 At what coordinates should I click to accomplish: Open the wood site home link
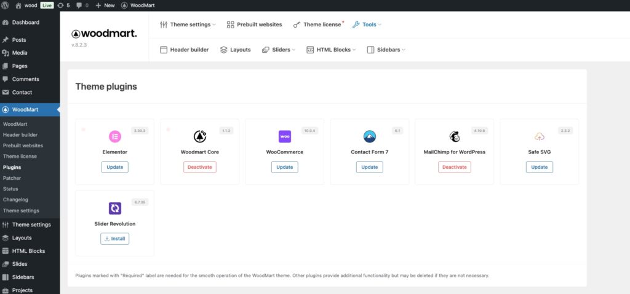(26, 5)
